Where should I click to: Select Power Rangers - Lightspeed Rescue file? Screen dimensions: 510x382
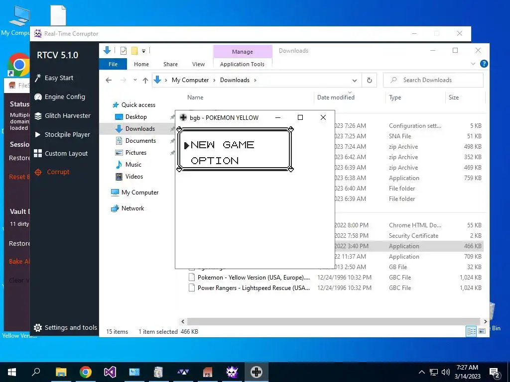click(x=249, y=288)
